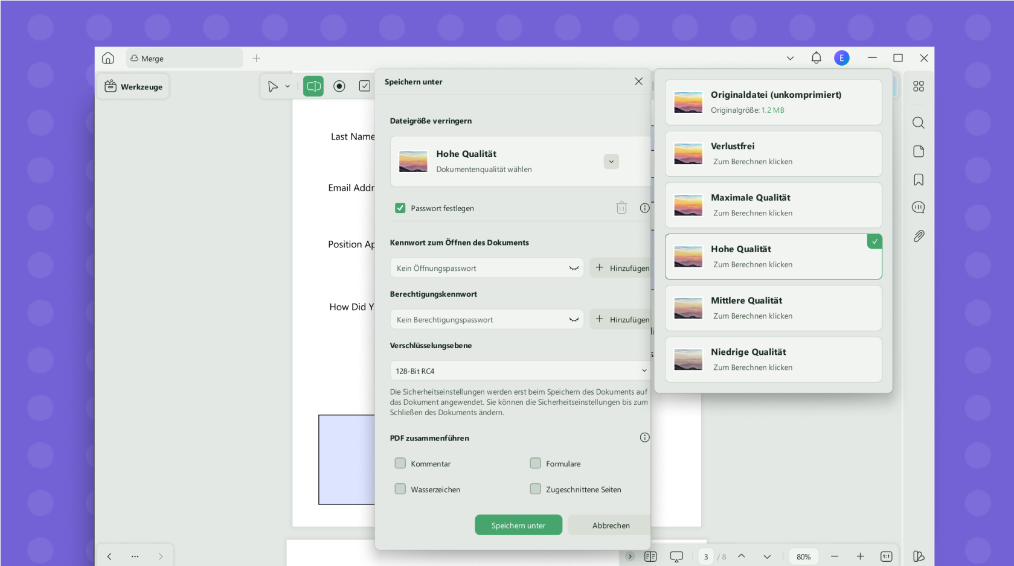Zoom out with the minus button

click(x=835, y=556)
